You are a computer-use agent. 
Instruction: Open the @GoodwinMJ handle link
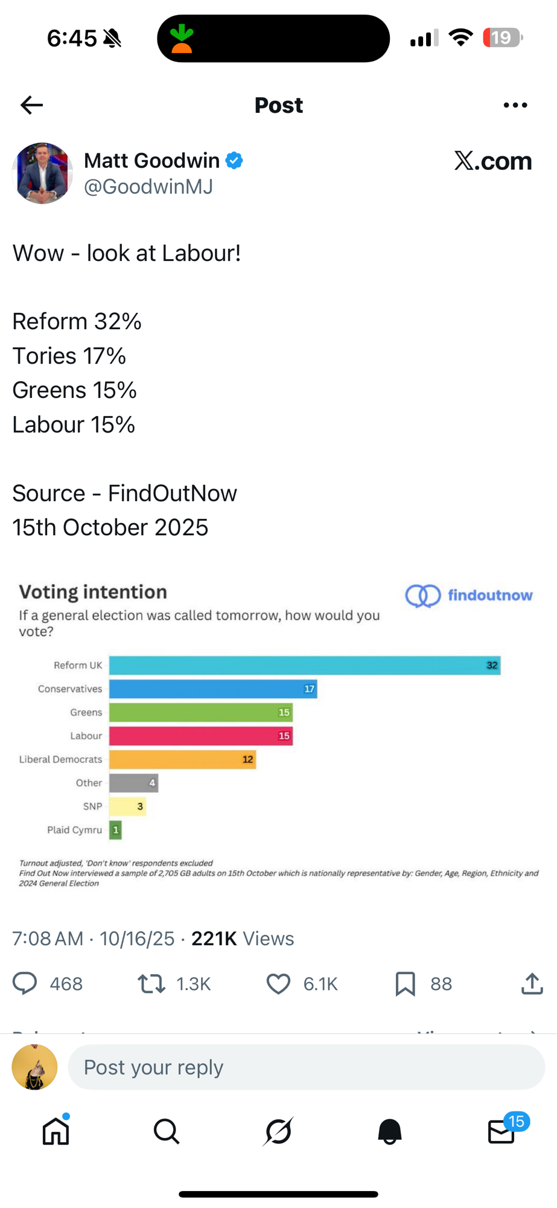point(148,187)
